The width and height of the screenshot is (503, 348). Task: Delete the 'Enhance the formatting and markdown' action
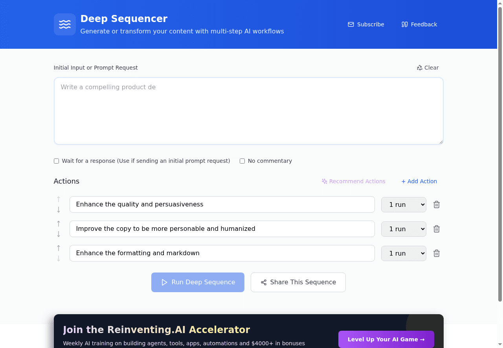pos(436,253)
